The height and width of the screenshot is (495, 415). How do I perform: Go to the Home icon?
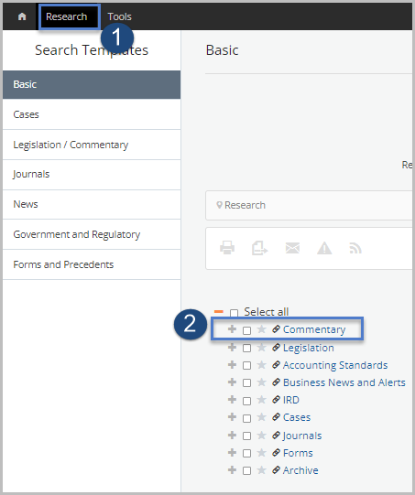tap(22, 16)
